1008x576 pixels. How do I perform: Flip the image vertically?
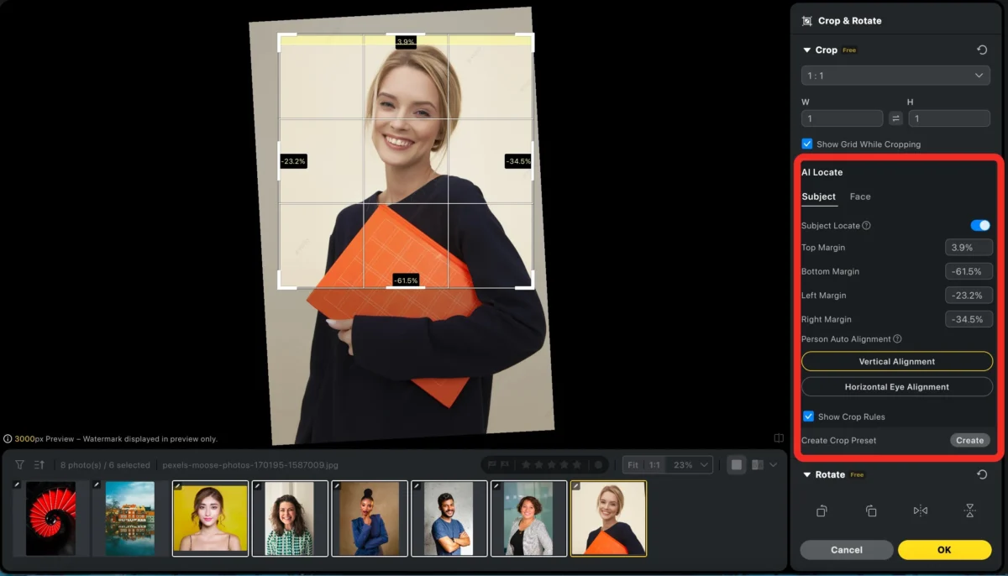pyautogui.click(x=969, y=511)
